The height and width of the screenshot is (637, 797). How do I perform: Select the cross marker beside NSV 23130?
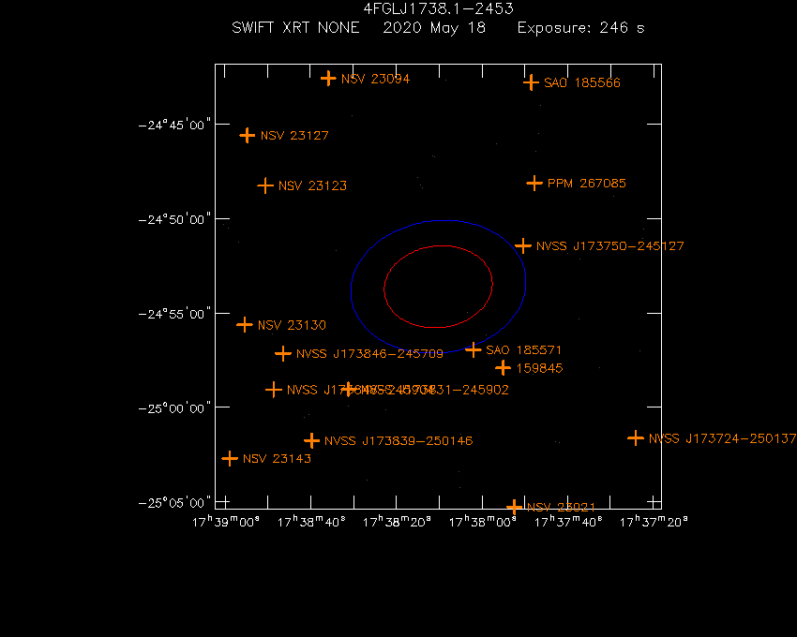coord(245,325)
